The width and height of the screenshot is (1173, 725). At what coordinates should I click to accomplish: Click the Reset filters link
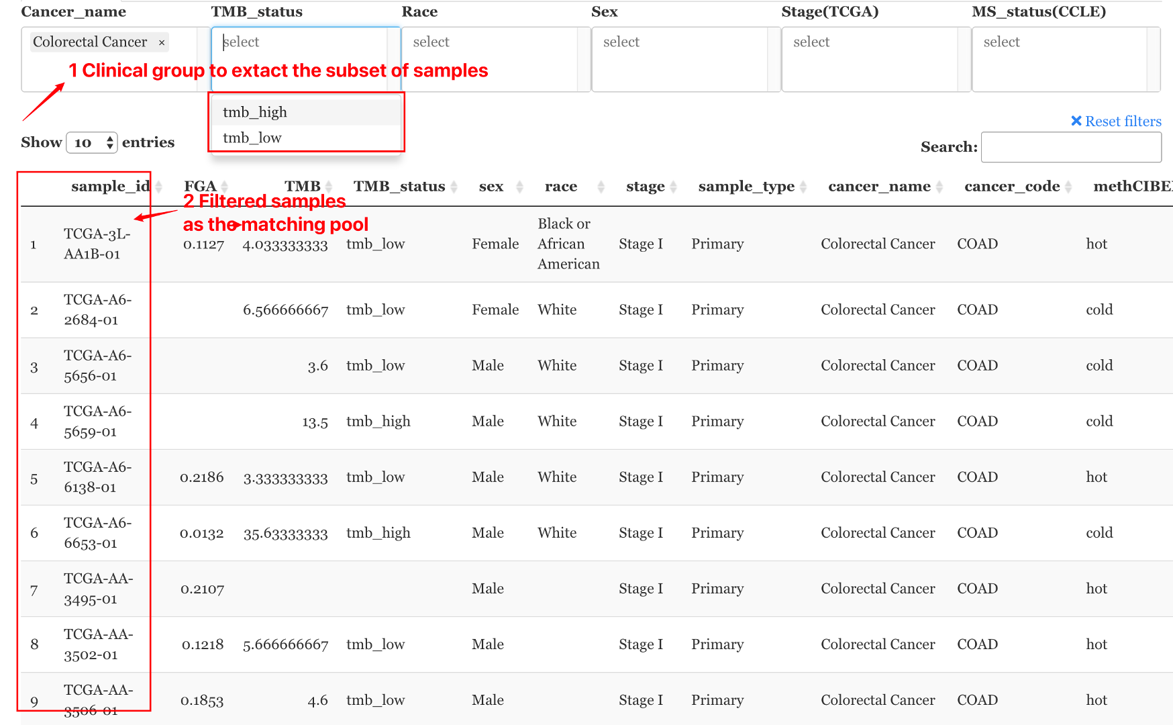click(1116, 122)
